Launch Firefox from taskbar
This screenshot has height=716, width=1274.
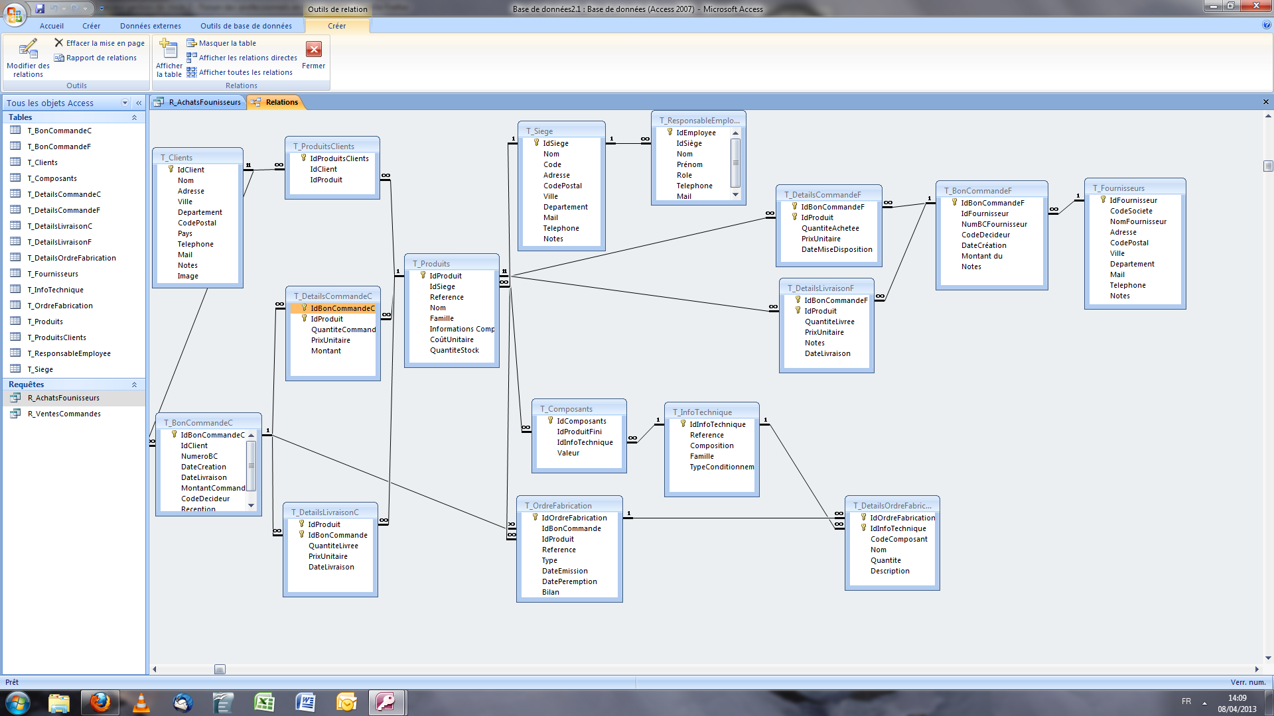[x=100, y=702]
